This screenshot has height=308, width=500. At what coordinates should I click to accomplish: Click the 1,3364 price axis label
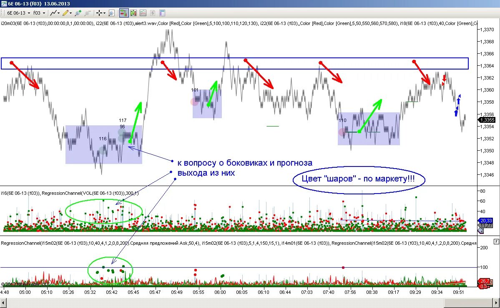[487, 66]
